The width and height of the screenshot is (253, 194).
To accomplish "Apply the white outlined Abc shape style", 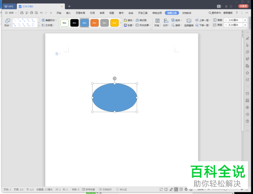I will 64,23.
